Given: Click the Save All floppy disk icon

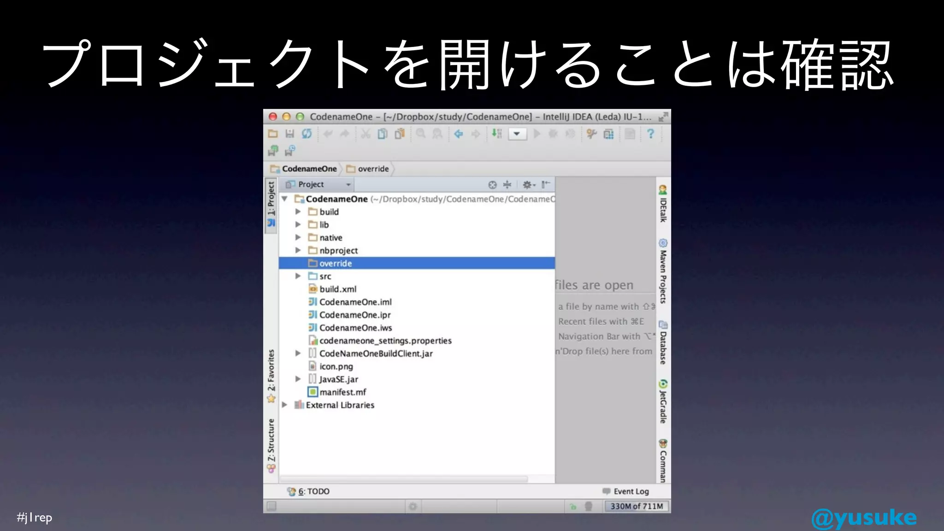Looking at the screenshot, I should click(x=289, y=134).
